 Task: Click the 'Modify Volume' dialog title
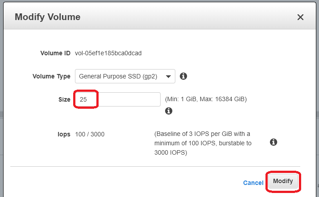tap(47, 17)
